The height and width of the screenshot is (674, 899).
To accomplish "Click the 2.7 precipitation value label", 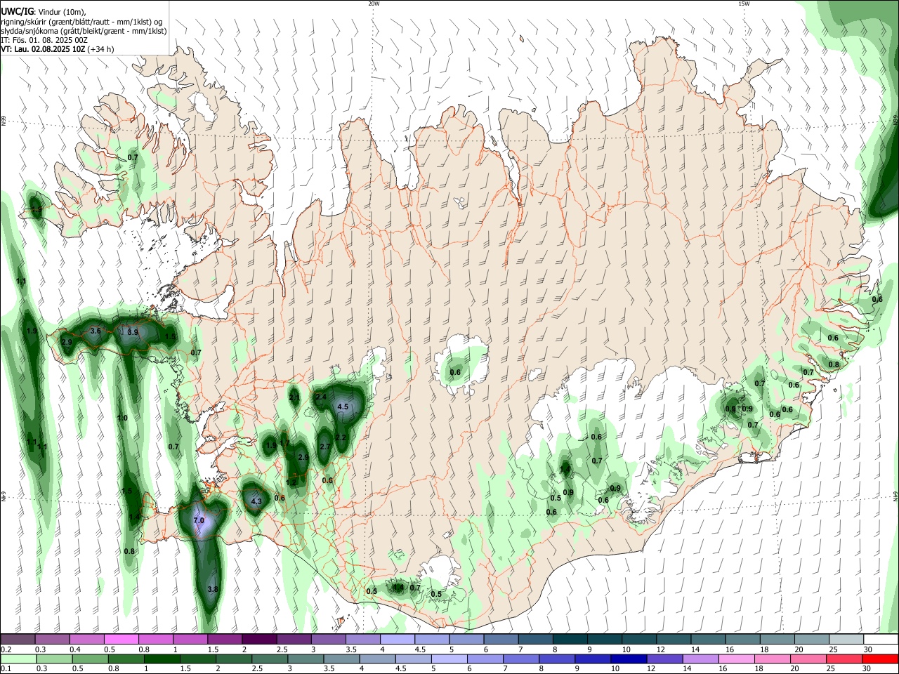I will 325,447.
